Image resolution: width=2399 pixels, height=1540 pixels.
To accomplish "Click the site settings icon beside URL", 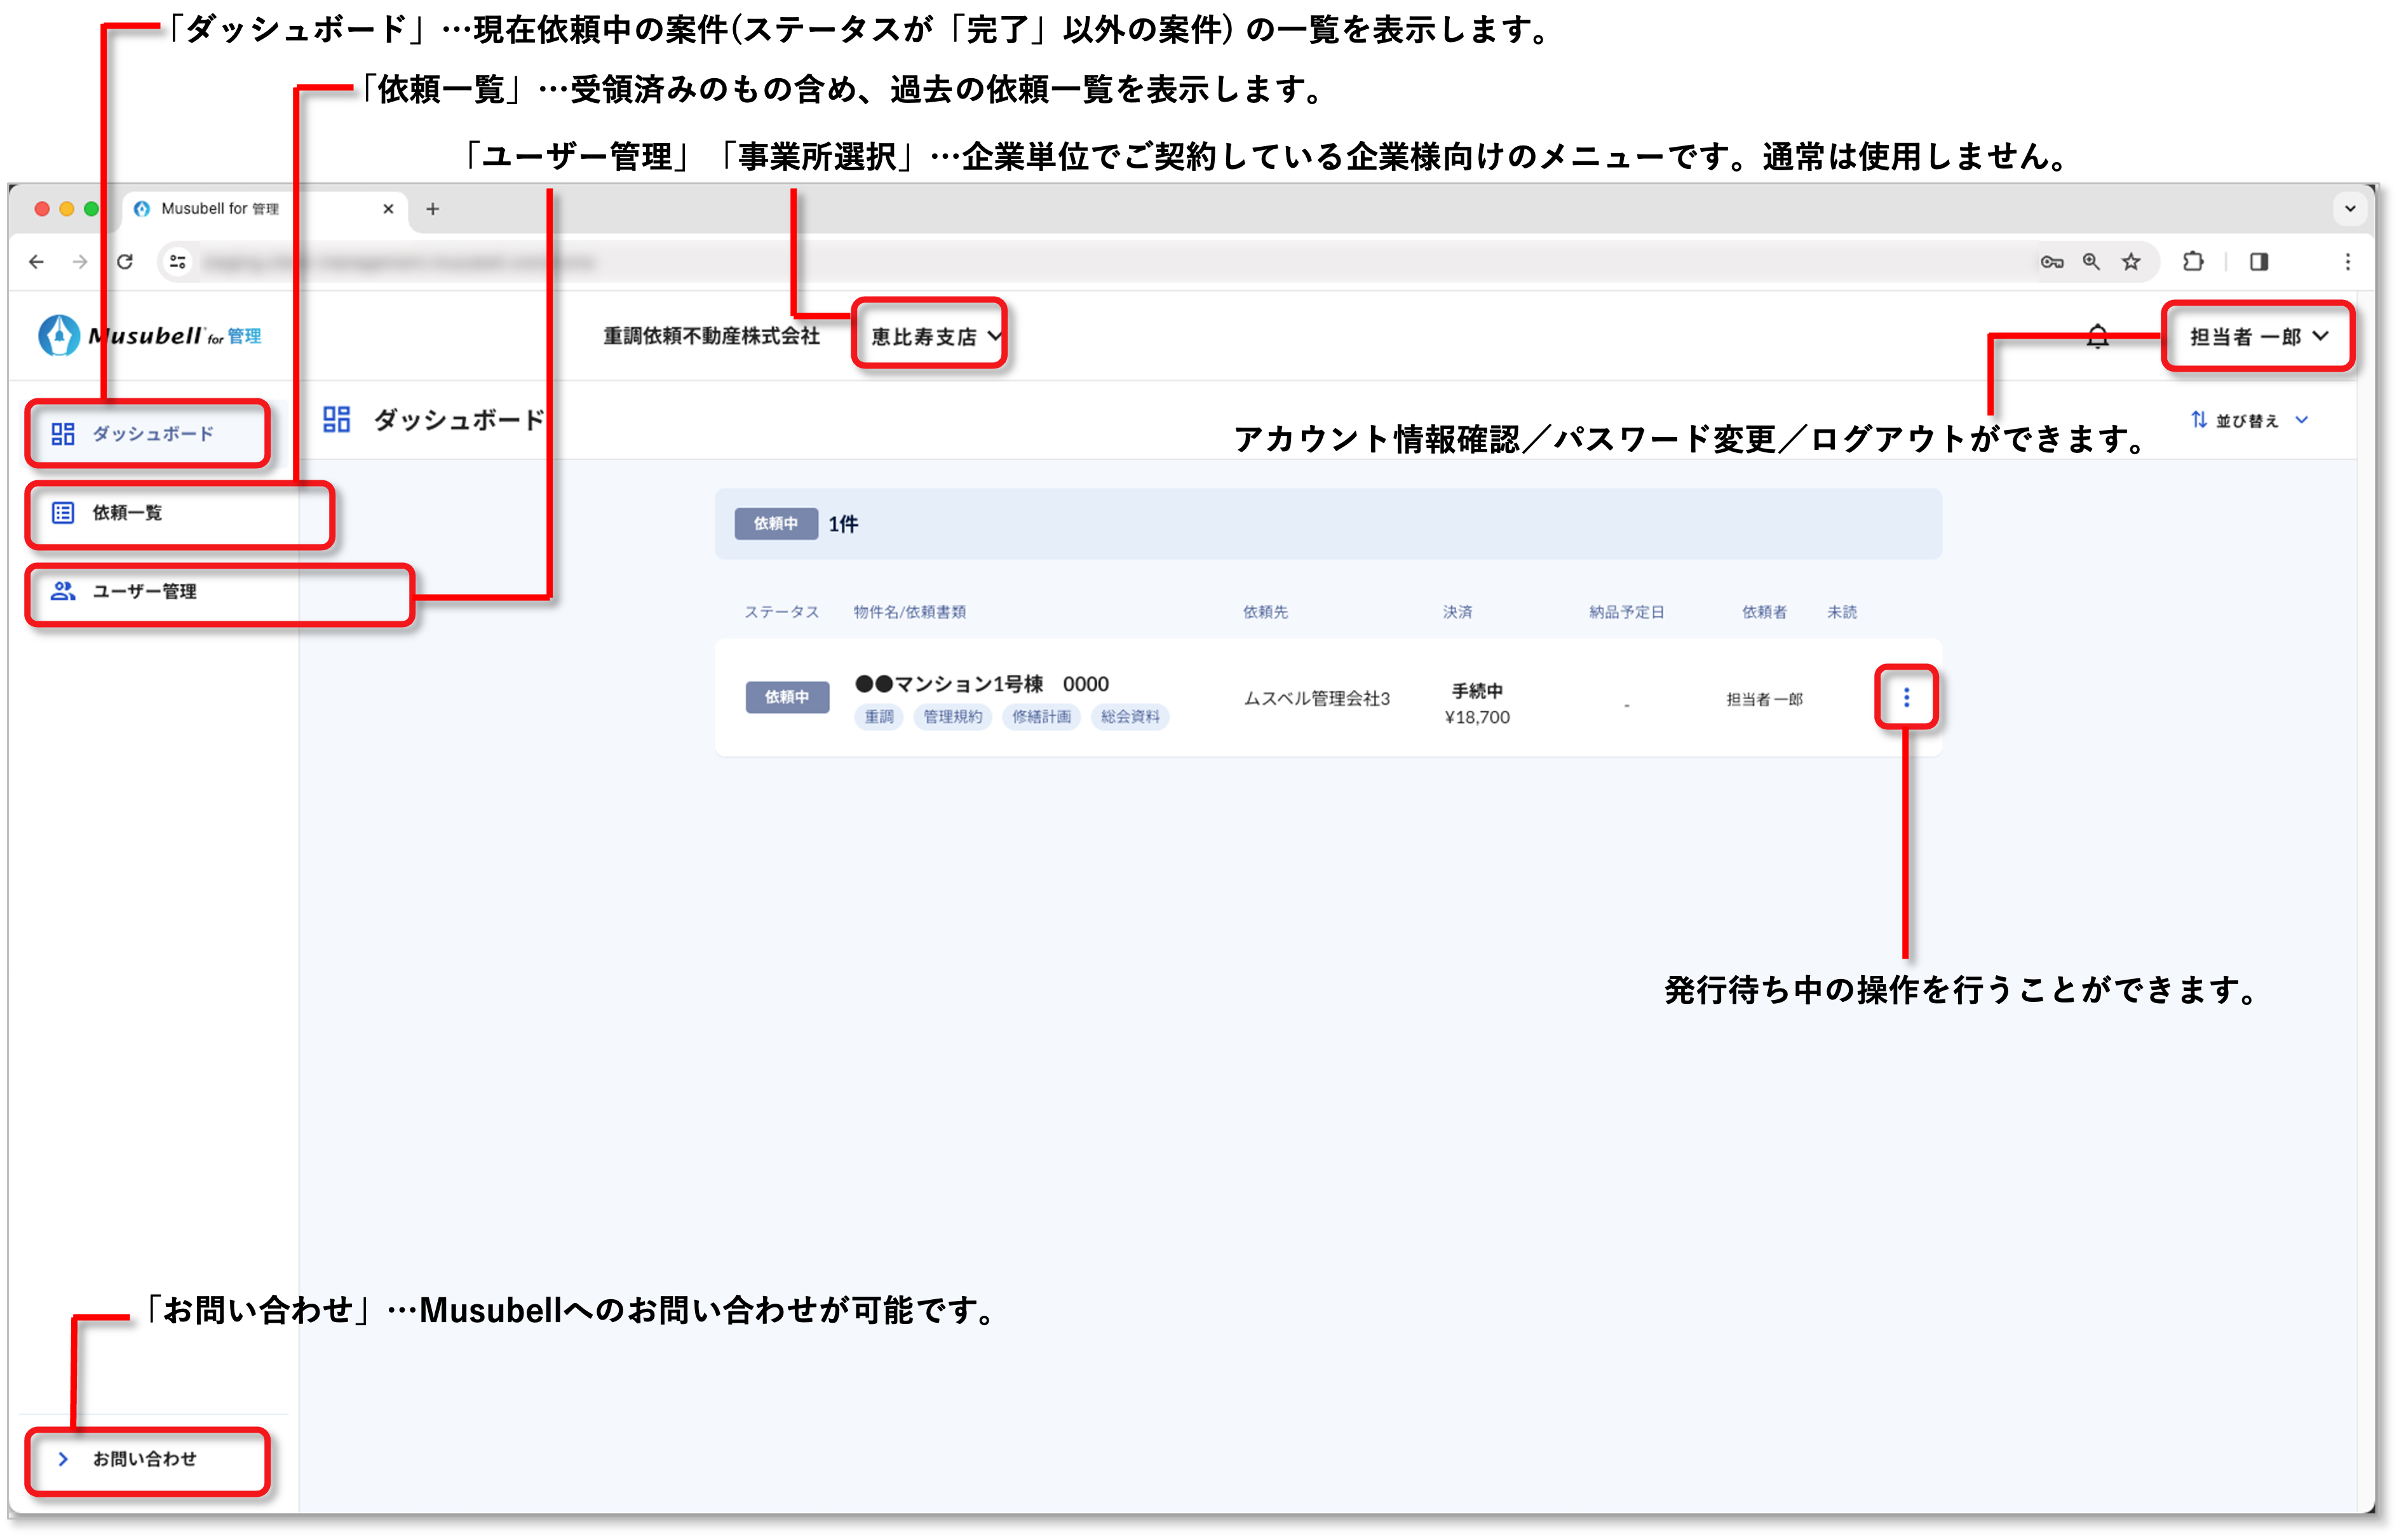I will coord(178,262).
